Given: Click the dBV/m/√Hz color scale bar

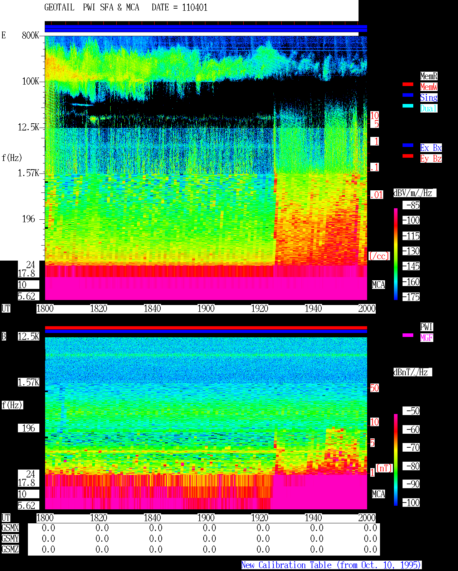Looking at the screenshot, I should [396, 254].
